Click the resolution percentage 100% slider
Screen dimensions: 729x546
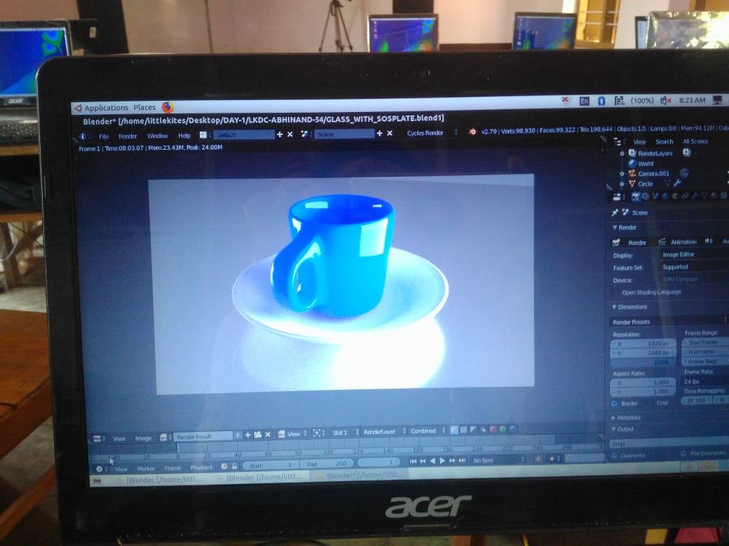pos(643,363)
